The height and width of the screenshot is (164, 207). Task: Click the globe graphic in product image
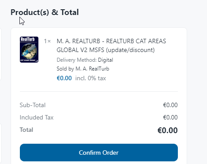click(x=29, y=51)
